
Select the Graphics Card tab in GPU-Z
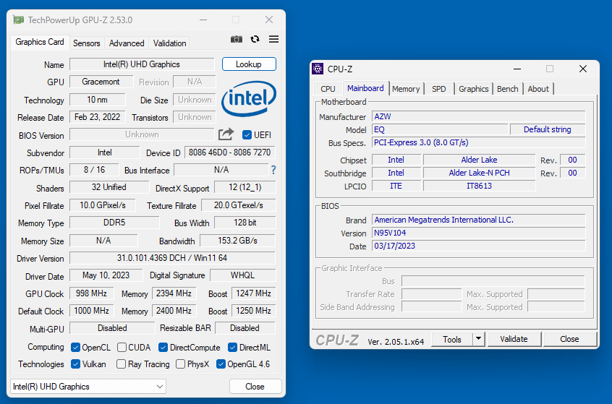click(x=40, y=42)
